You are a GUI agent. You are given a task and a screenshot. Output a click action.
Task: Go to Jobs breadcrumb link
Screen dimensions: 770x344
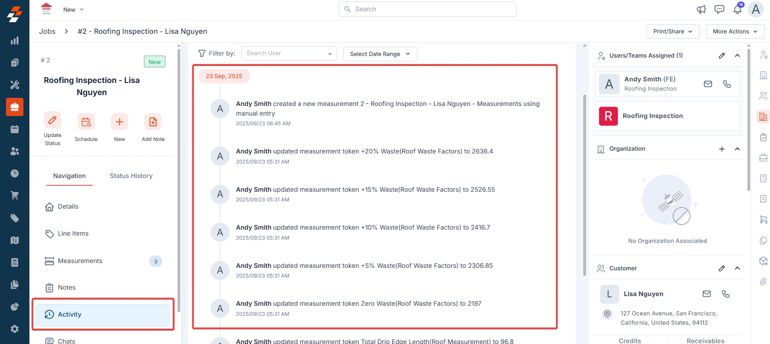[47, 31]
